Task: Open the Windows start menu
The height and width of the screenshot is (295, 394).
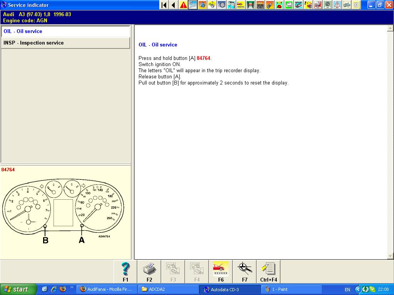Action: click(x=18, y=289)
